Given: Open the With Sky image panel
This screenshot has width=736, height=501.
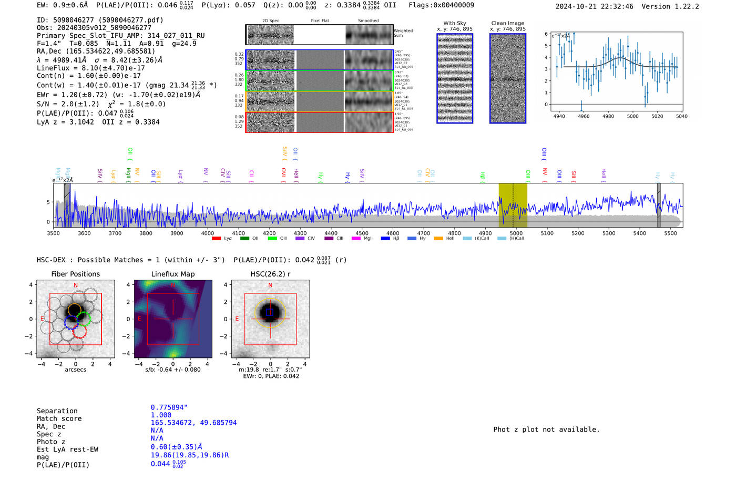Looking at the screenshot, I should pos(455,79).
